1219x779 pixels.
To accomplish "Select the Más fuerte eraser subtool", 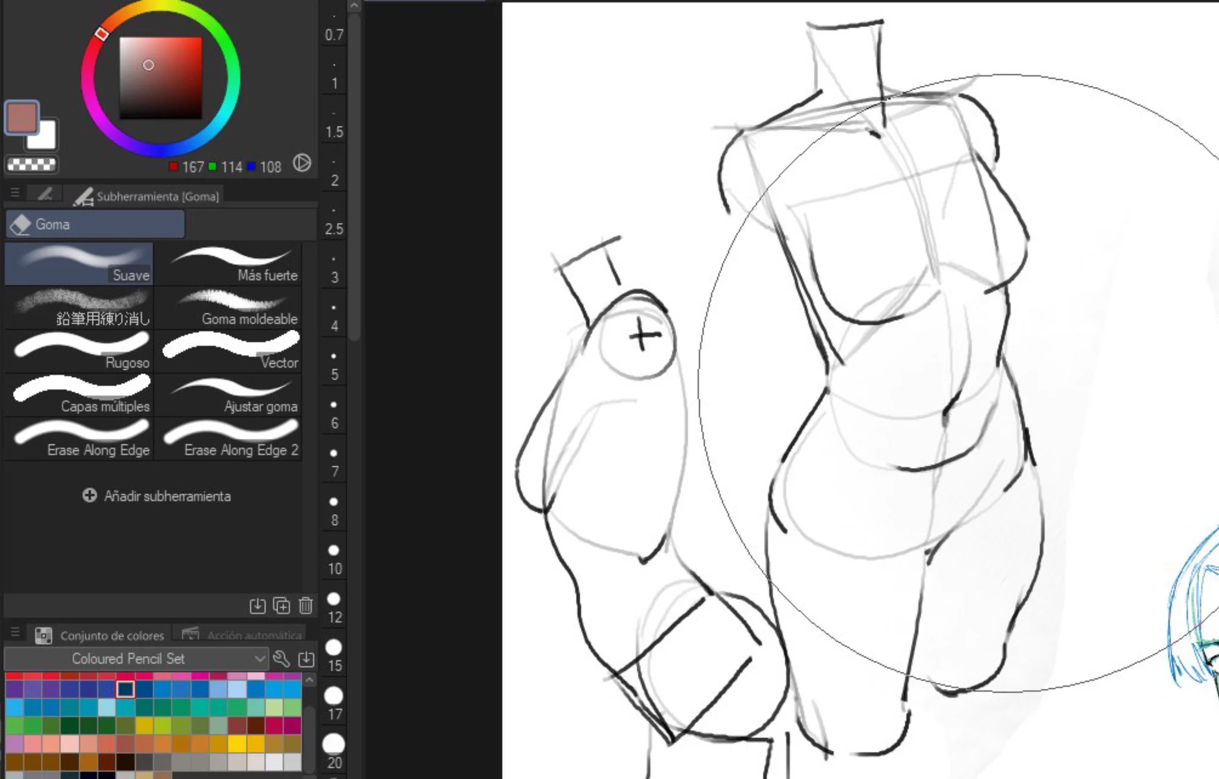I will (x=228, y=264).
